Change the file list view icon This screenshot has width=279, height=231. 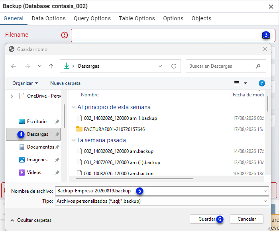(x=237, y=83)
